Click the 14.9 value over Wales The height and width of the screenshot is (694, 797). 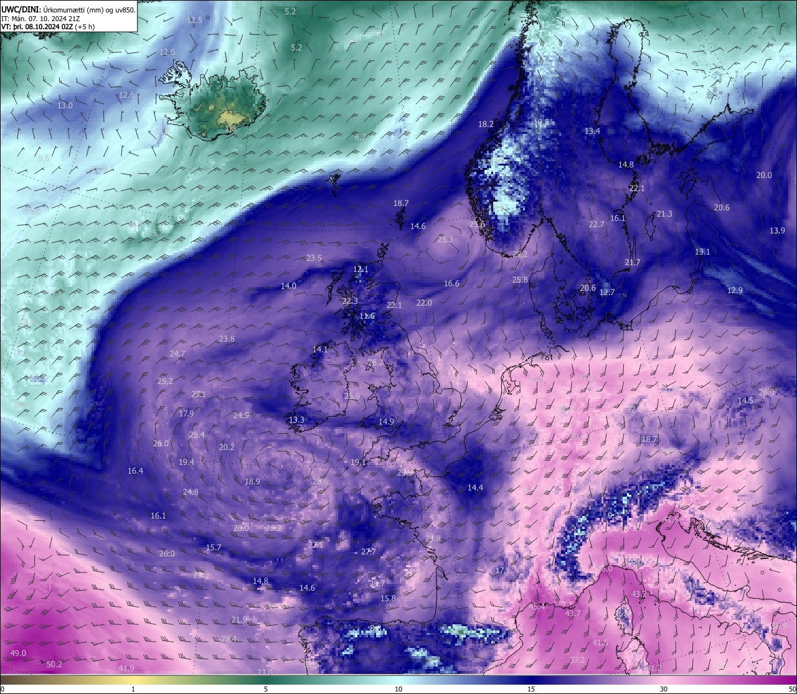[386, 421]
